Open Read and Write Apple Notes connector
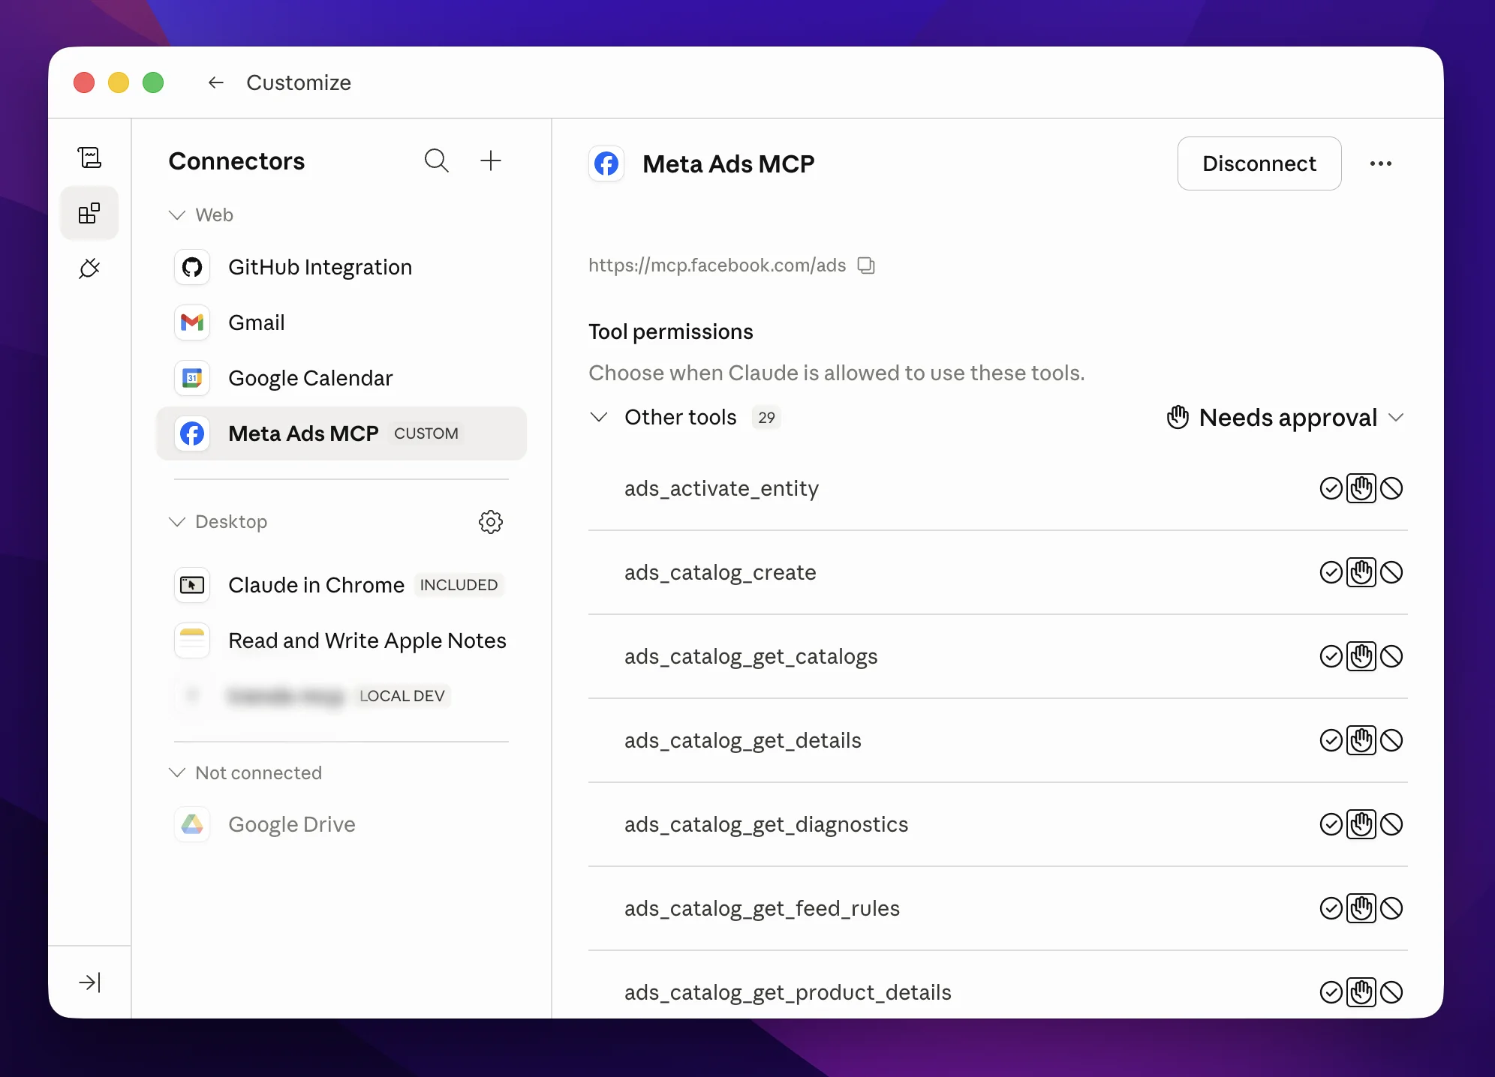The image size is (1495, 1077). (341, 640)
